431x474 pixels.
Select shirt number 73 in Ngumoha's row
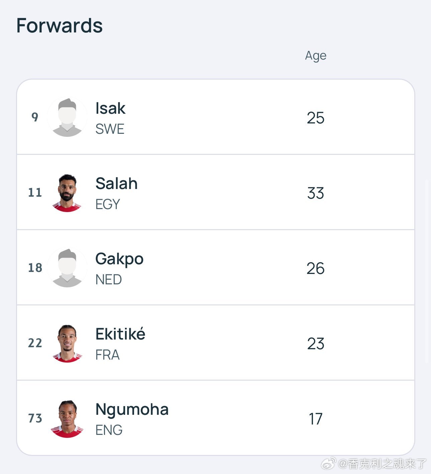(35, 418)
